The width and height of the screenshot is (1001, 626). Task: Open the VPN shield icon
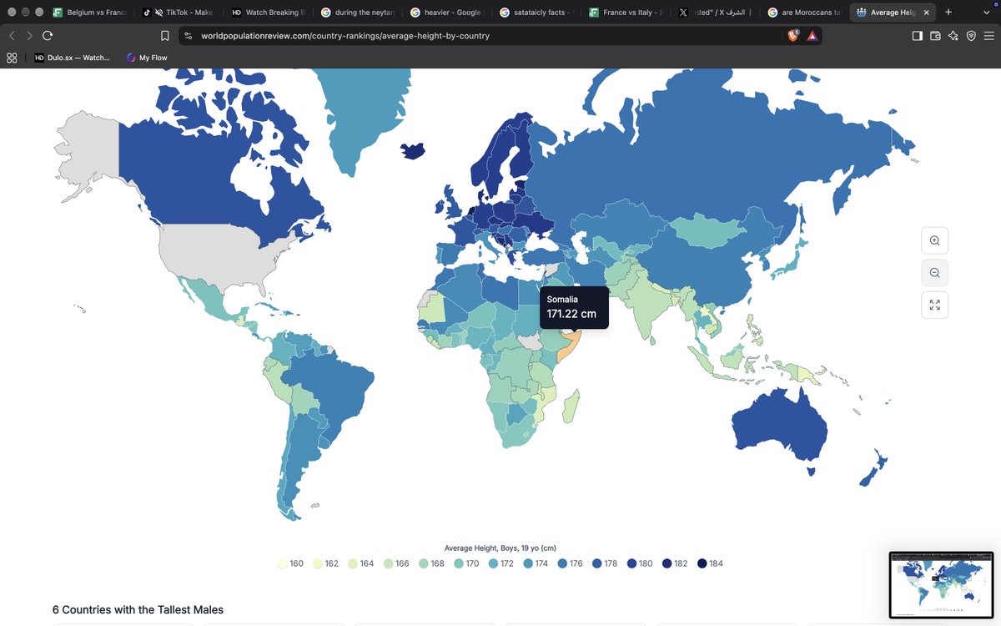[x=971, y=36]
